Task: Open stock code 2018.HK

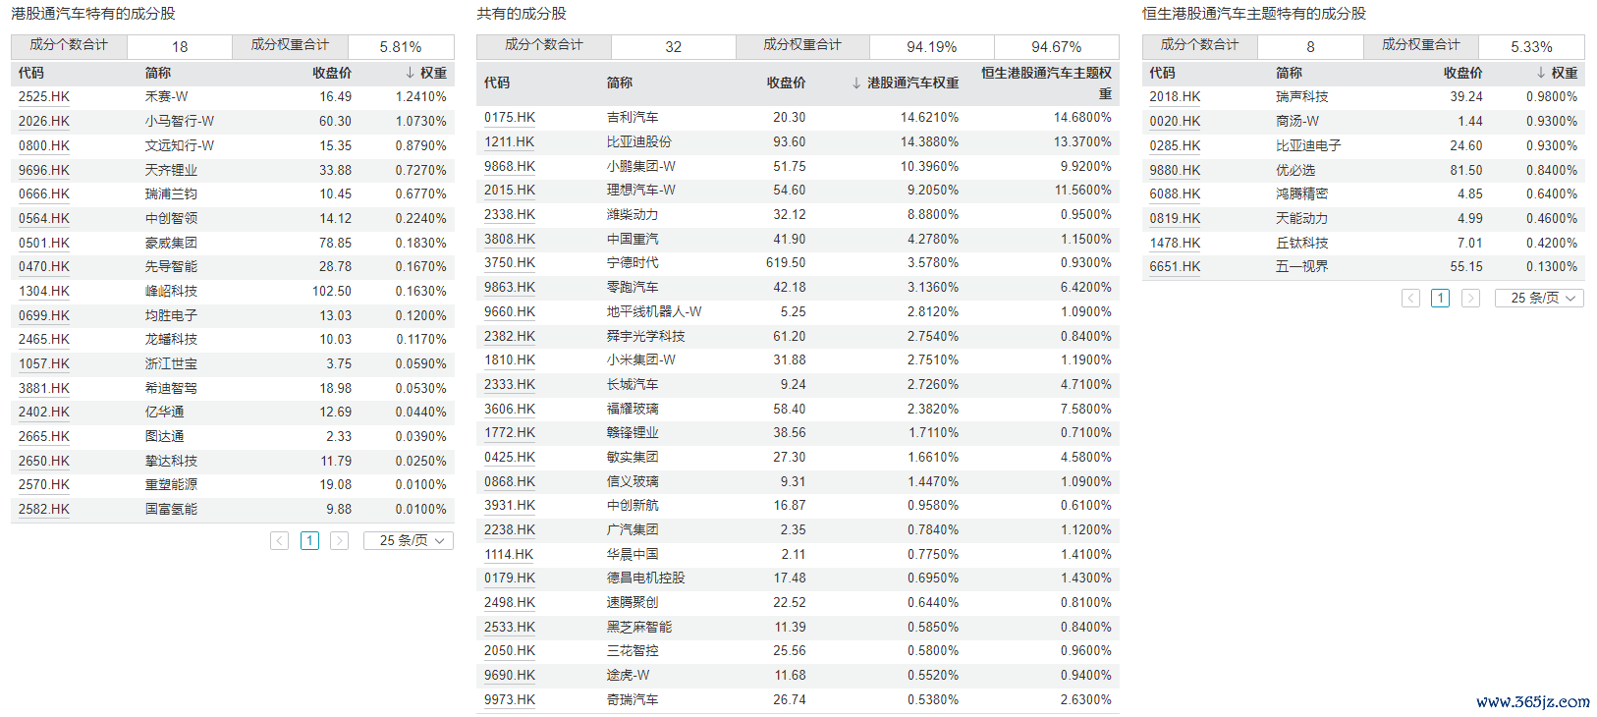Action: click(x=1176, y=97)
